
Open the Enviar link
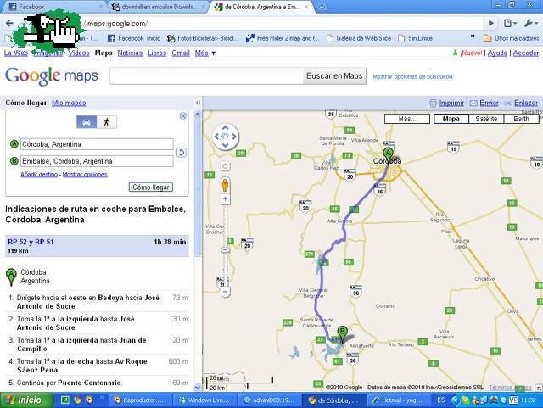(x=489, y=103)
